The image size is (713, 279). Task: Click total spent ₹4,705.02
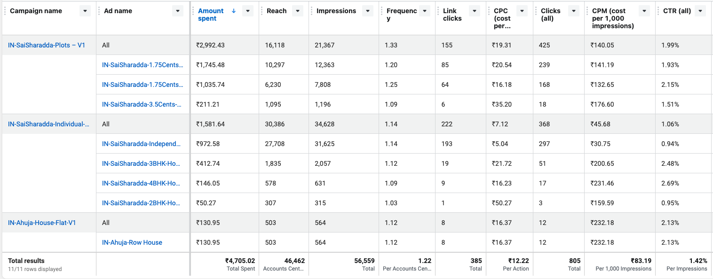pos(240,261)
